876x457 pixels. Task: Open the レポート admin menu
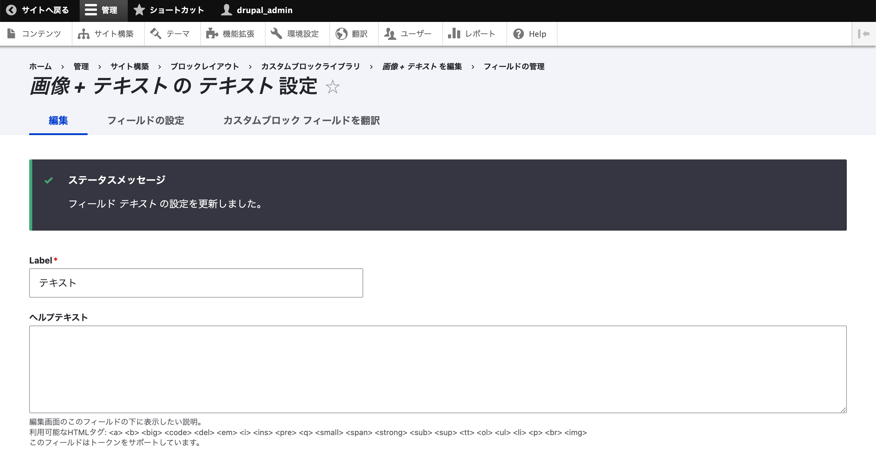pyautogui.click(x=474, y=34)
